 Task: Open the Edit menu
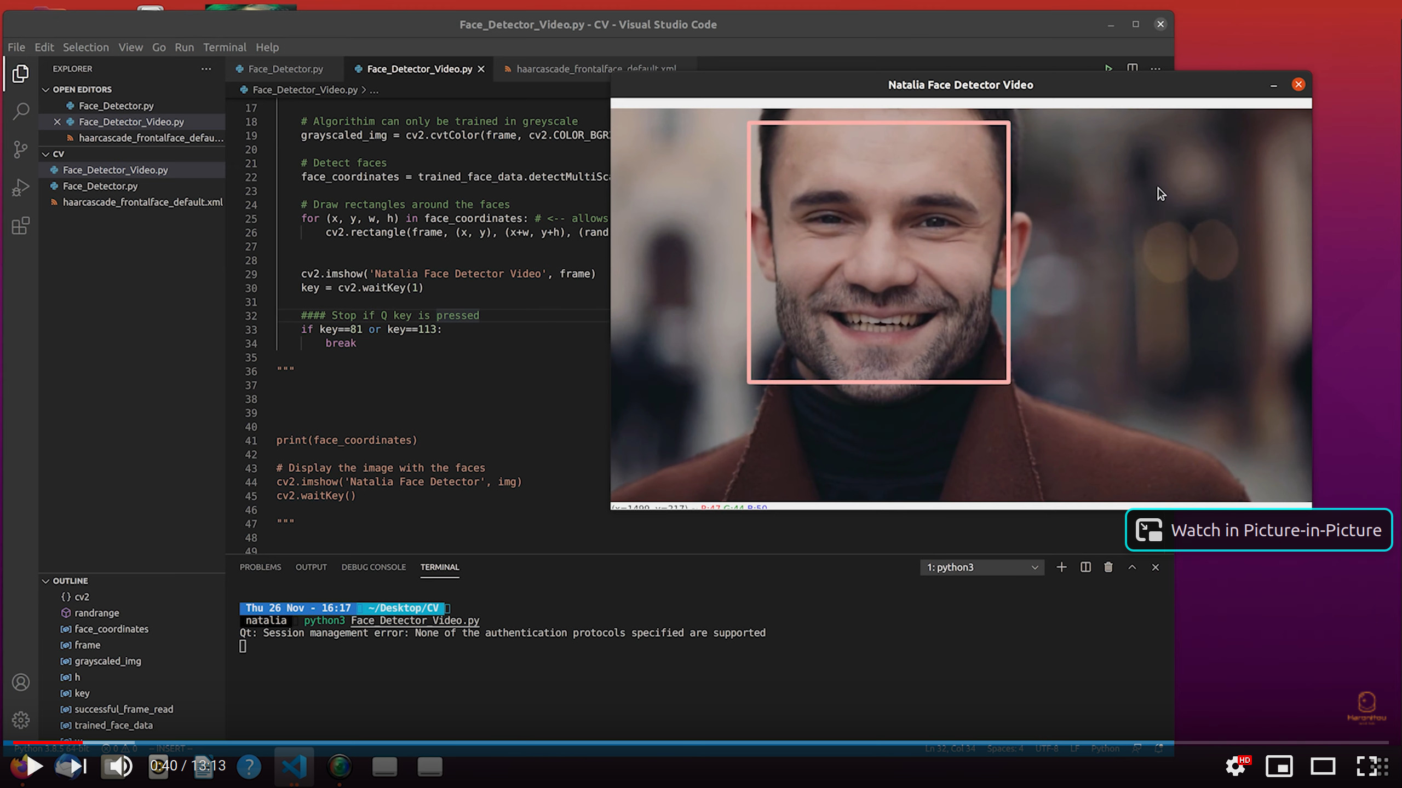(x=44, y=48)
